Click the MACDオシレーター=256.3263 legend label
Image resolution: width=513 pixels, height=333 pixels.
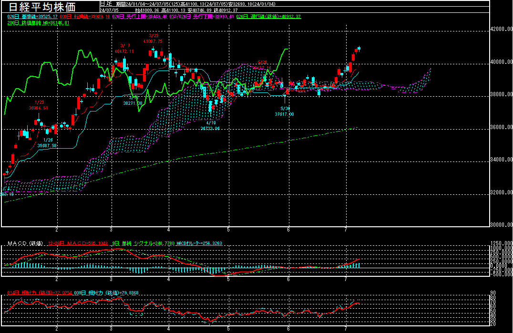coord(199,243)
